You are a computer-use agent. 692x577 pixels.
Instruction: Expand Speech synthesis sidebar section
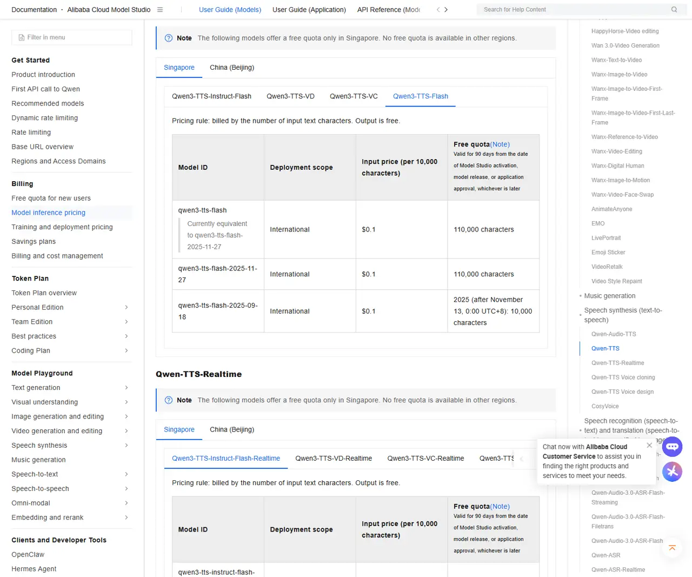pyautogui.click(x=127, y=446)
